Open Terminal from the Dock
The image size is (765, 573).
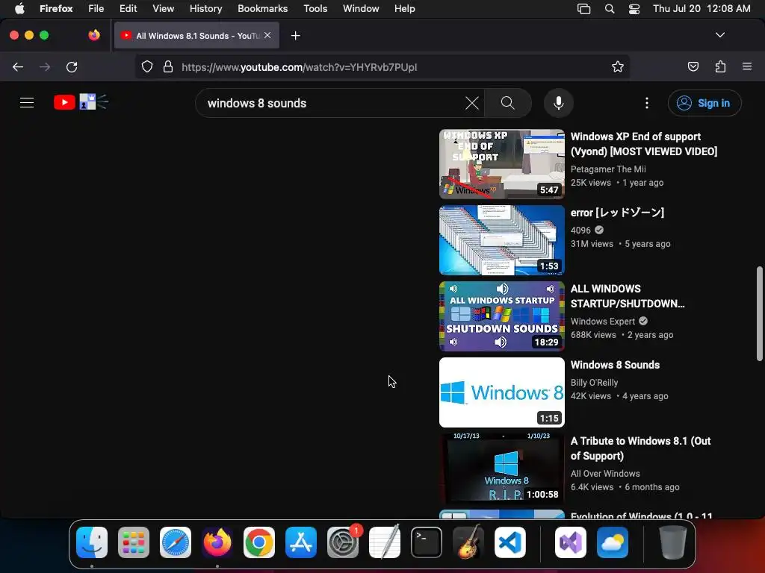point(427,542)
